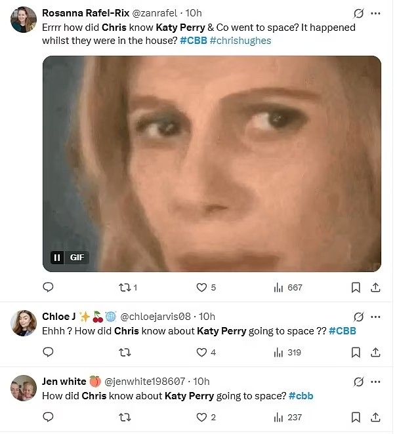This screenshot has width=397, height=434.
Task: Like Chloe J's tweet
Action: pyautogui.click(x=202, y=352)
